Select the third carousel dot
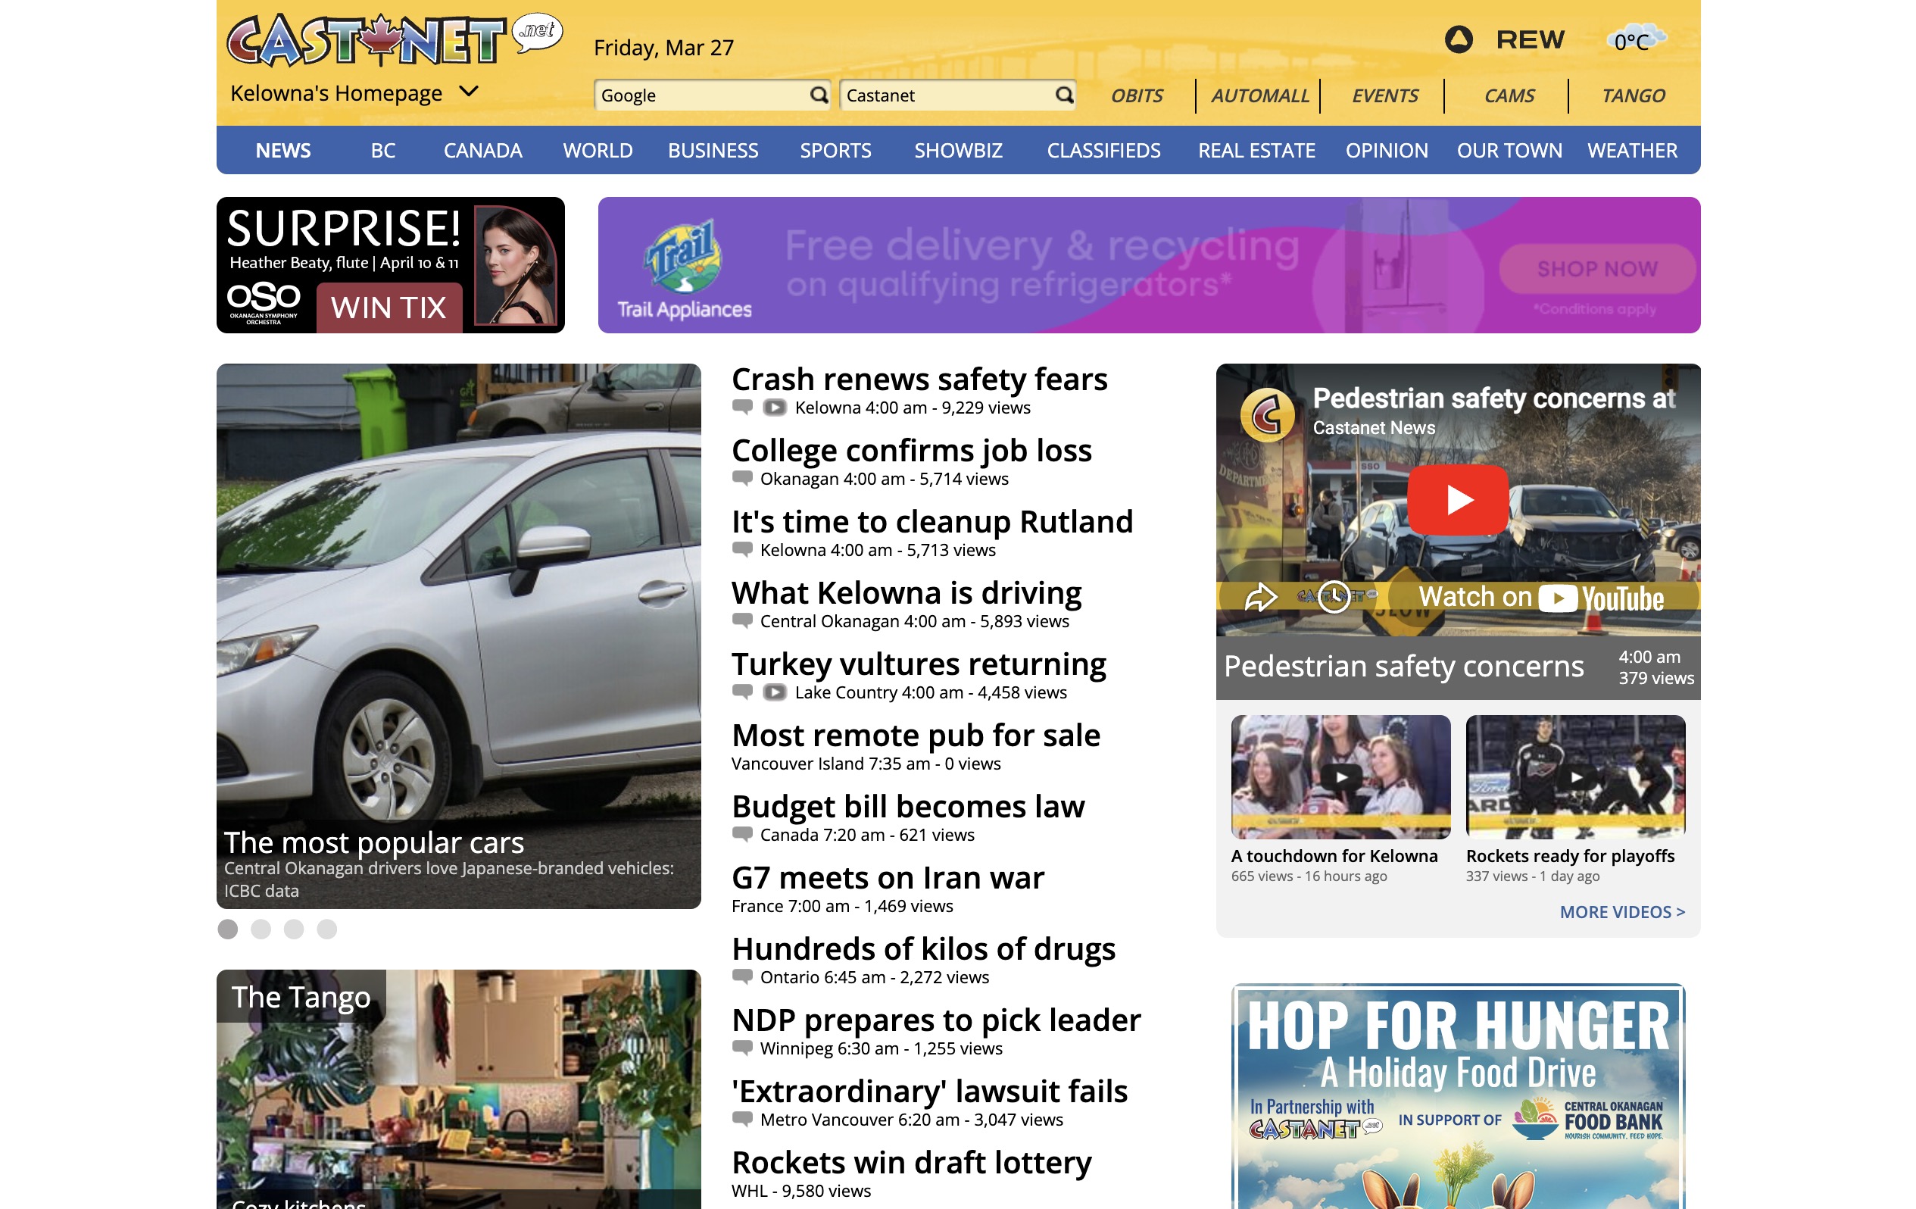Viewport: 1916px width, 1209px height. point(294,929)
